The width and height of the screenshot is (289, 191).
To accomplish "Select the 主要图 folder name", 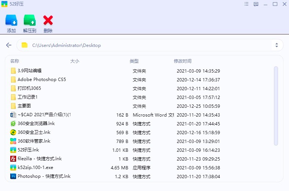I will click(24, 106).
